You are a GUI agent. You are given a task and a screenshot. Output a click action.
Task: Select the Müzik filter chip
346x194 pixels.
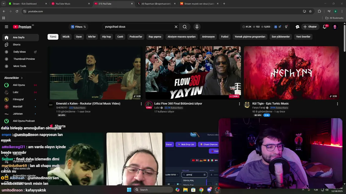(66, 37)
